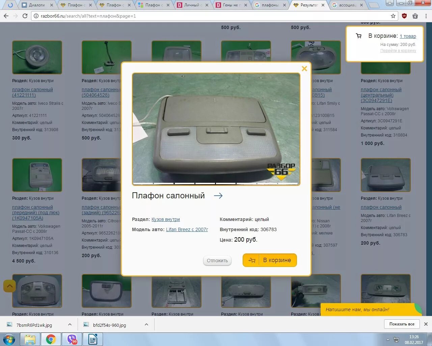Image resolution: width=432 pixels, height=346 pixels.
Task: Click scroll-to-top orange chevron button
Action: coord(9,286)
